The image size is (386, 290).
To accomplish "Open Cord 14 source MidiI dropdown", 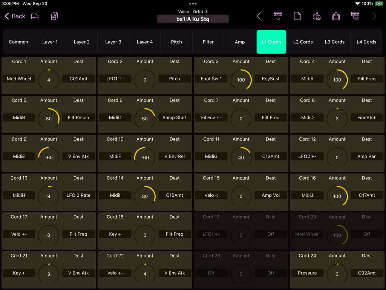I will (x=115, y=195).
